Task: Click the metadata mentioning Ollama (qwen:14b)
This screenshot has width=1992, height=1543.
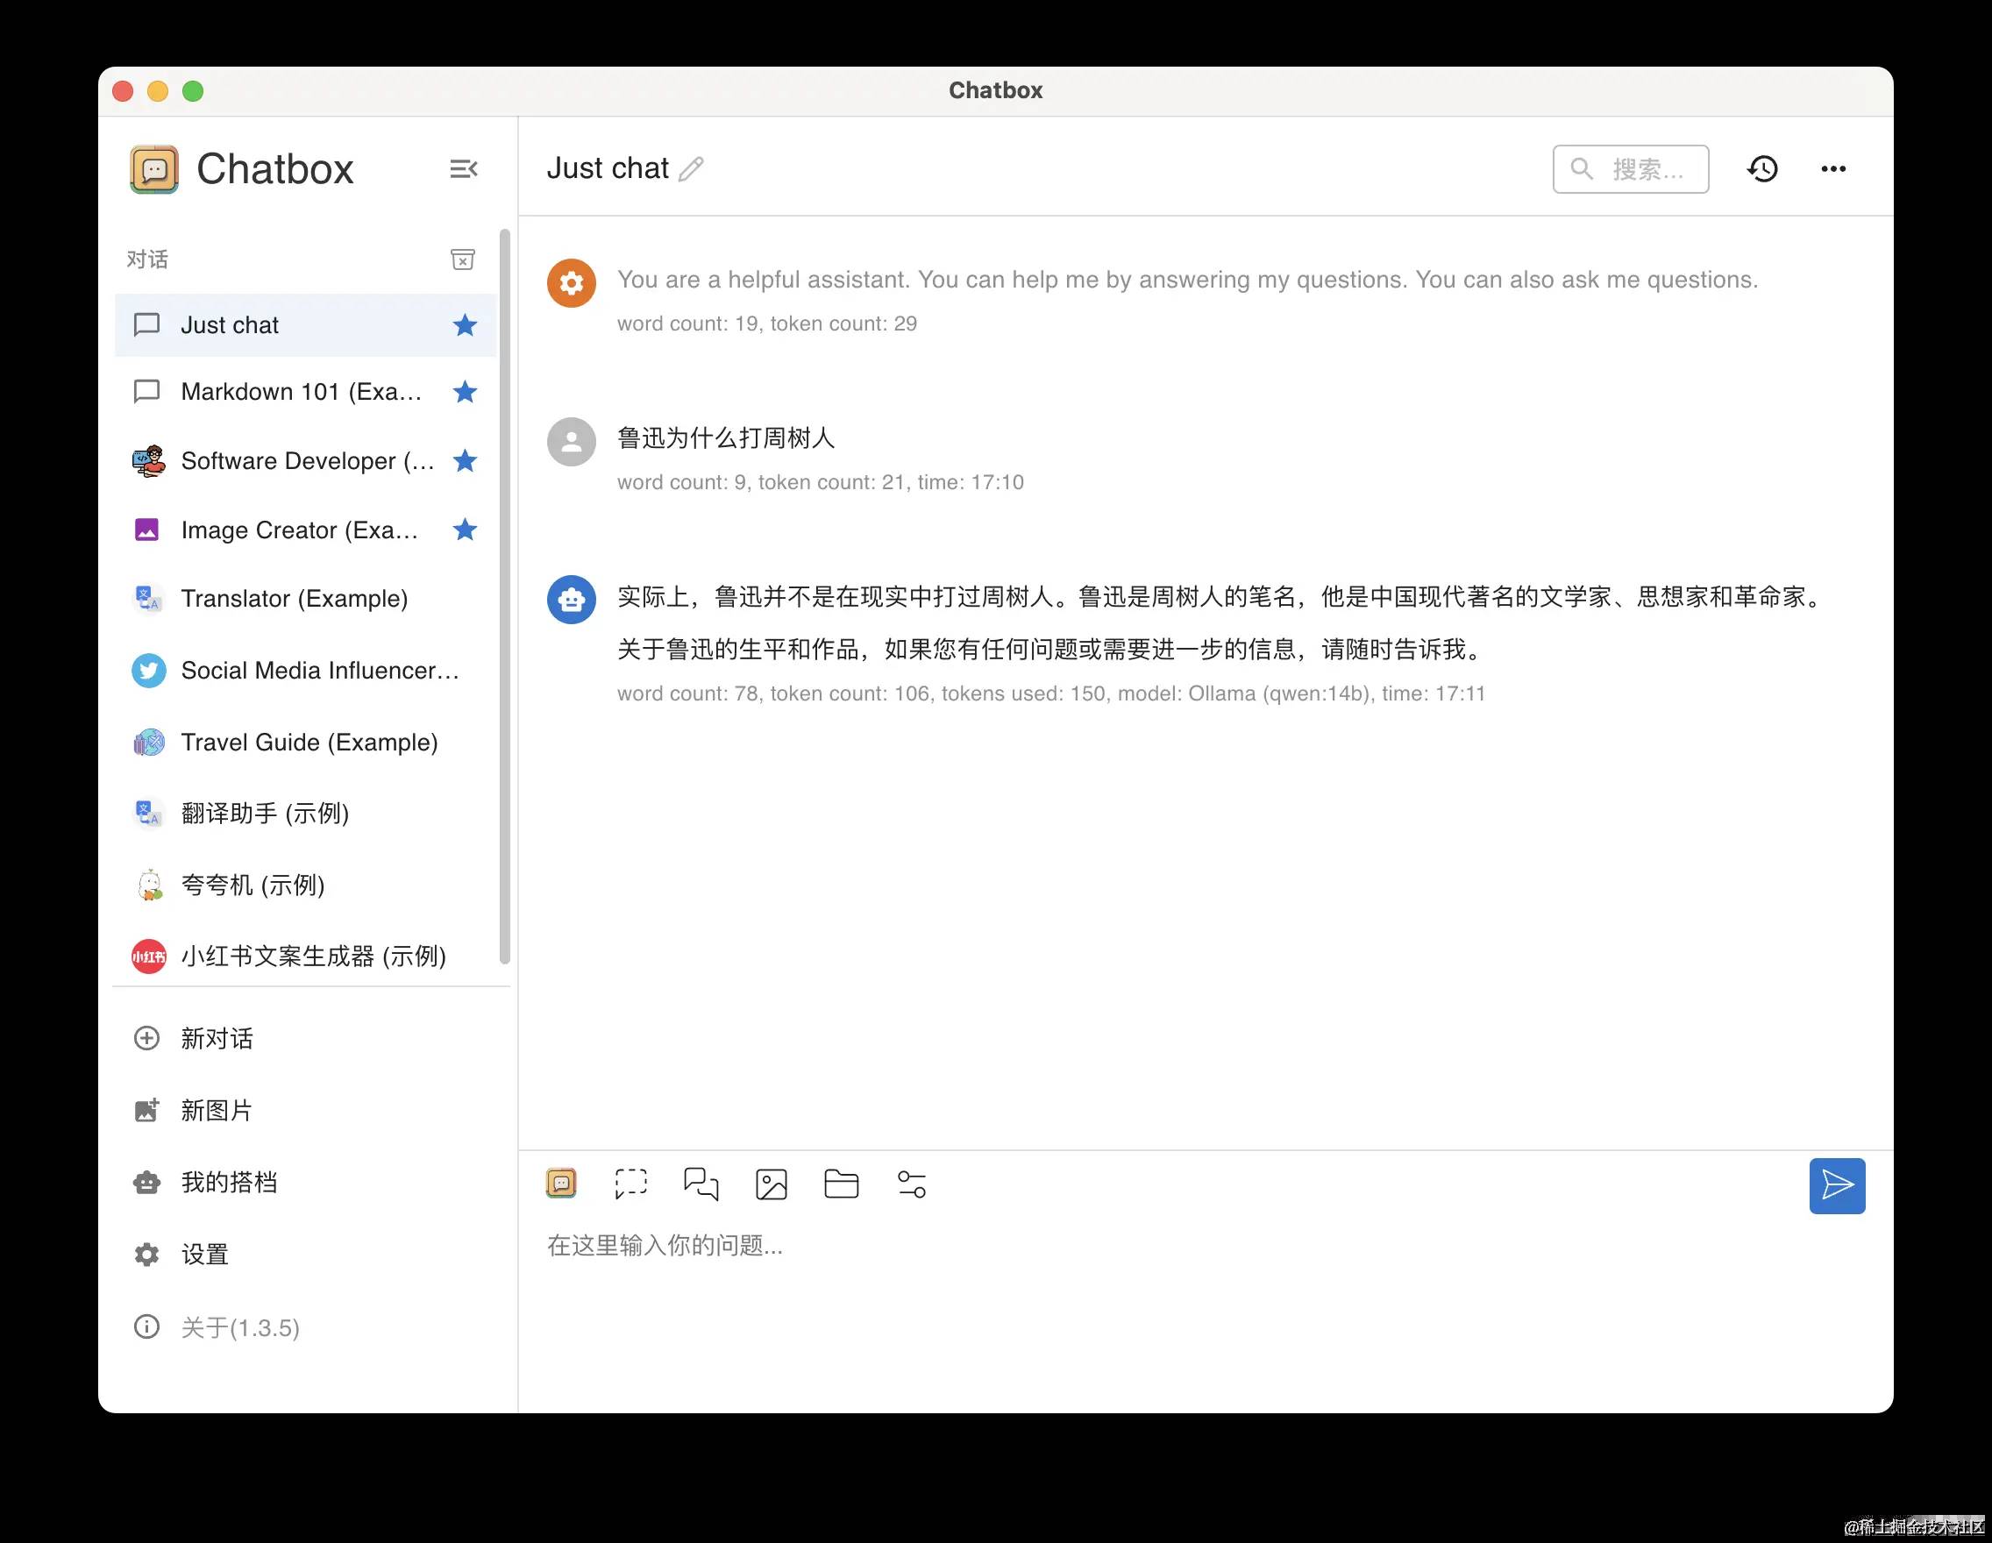Action: click(1050, 693)
